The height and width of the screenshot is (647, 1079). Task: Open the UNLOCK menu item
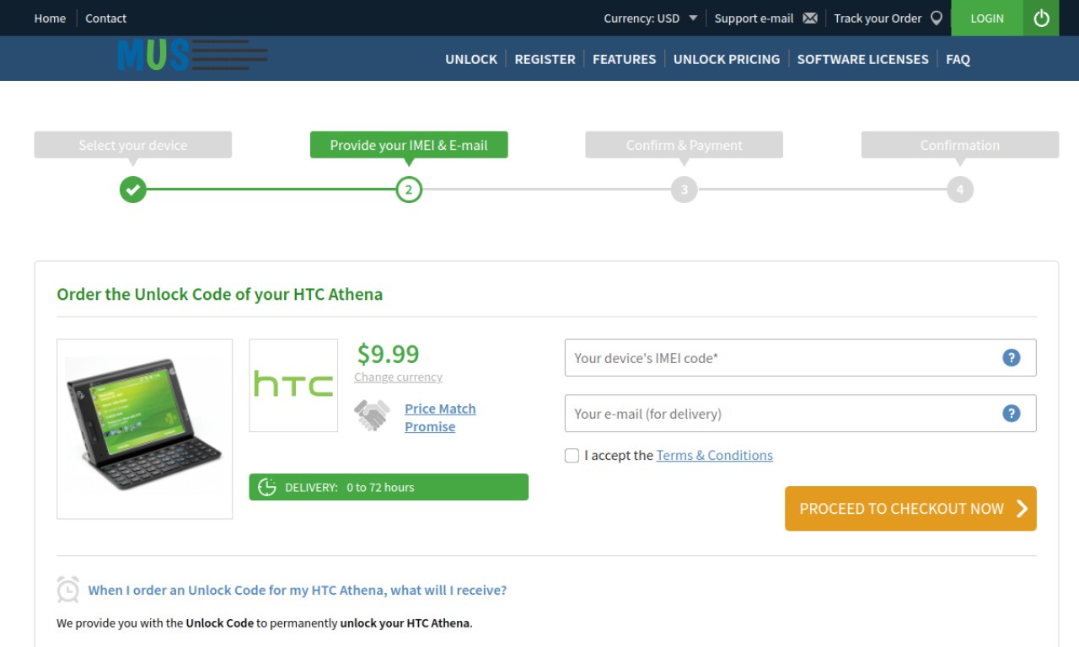(x=471, y=59)
